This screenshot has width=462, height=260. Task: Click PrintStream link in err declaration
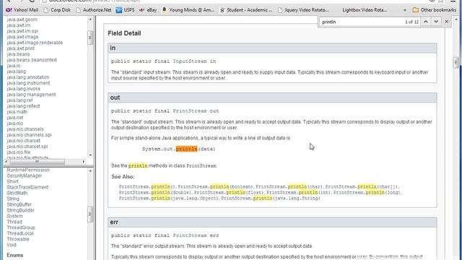click(x=190, y=235)
